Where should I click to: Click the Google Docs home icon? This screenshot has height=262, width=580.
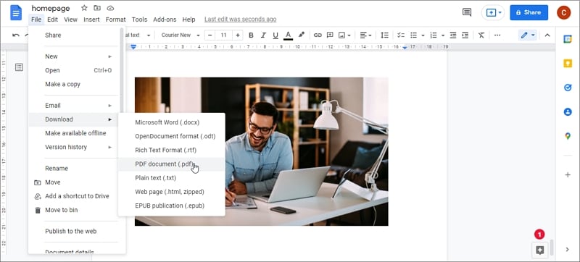pos(16,13)
